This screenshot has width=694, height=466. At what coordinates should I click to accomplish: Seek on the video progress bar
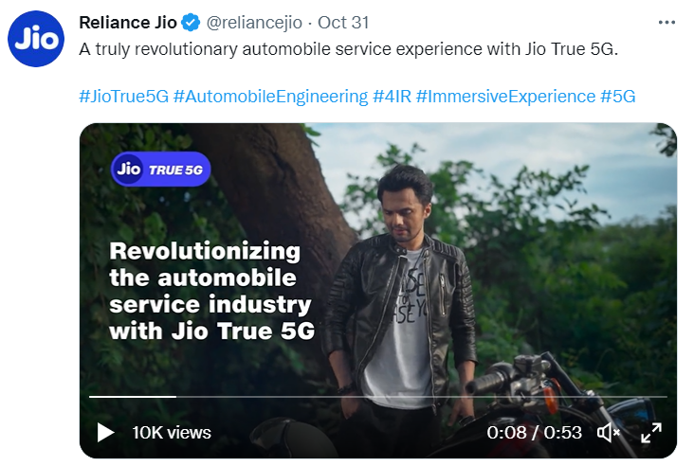377,396
